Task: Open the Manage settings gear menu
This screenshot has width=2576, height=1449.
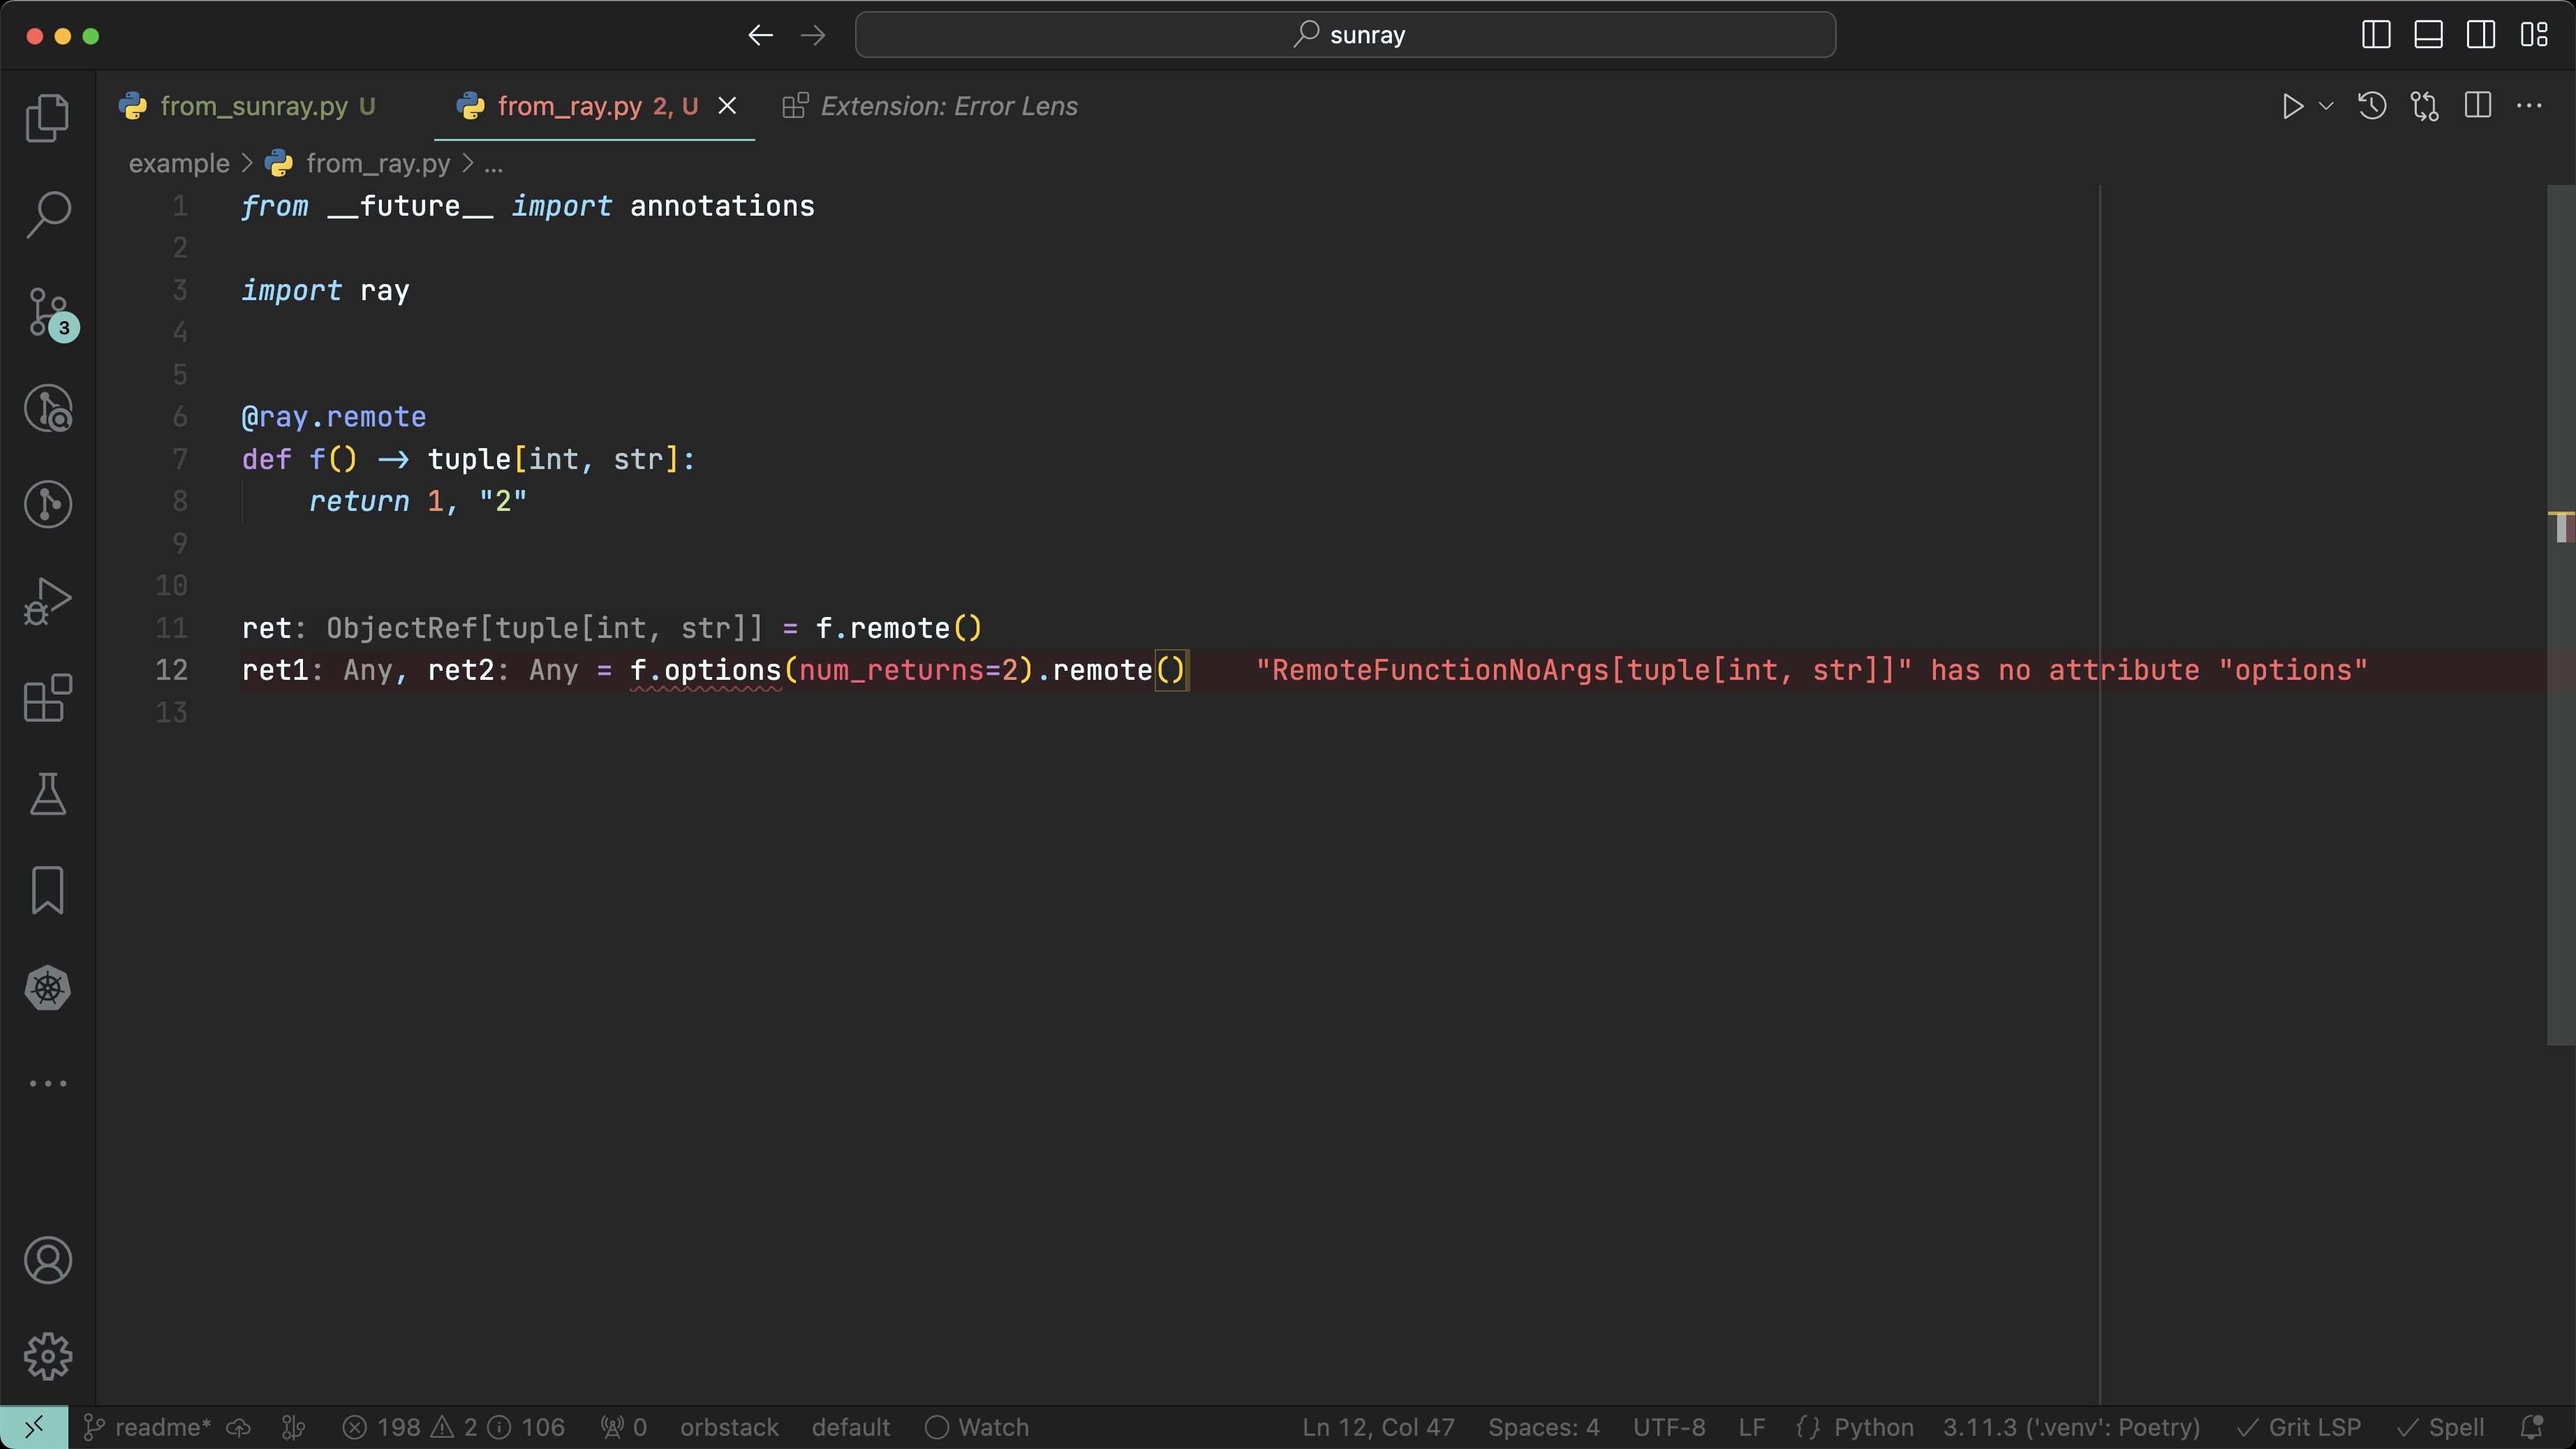Action: pyautogui.click(x=47, y=1356)
